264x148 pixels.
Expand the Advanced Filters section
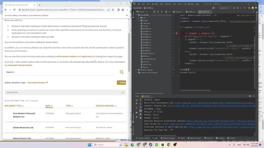click(x=65, y=92)
